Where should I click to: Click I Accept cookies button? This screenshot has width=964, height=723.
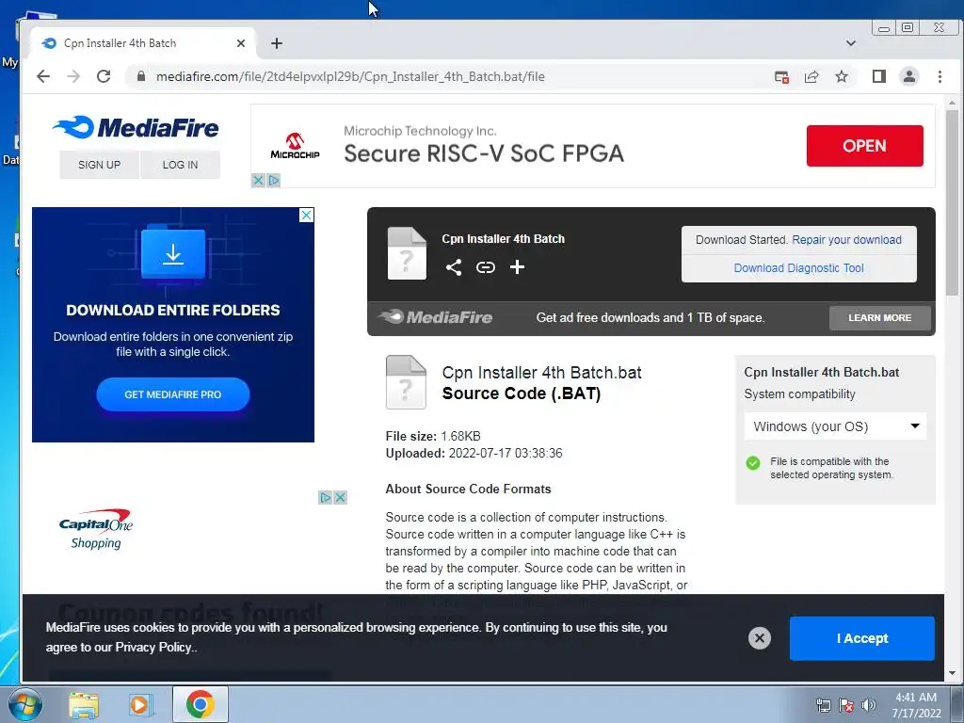(x=862, y=638)
